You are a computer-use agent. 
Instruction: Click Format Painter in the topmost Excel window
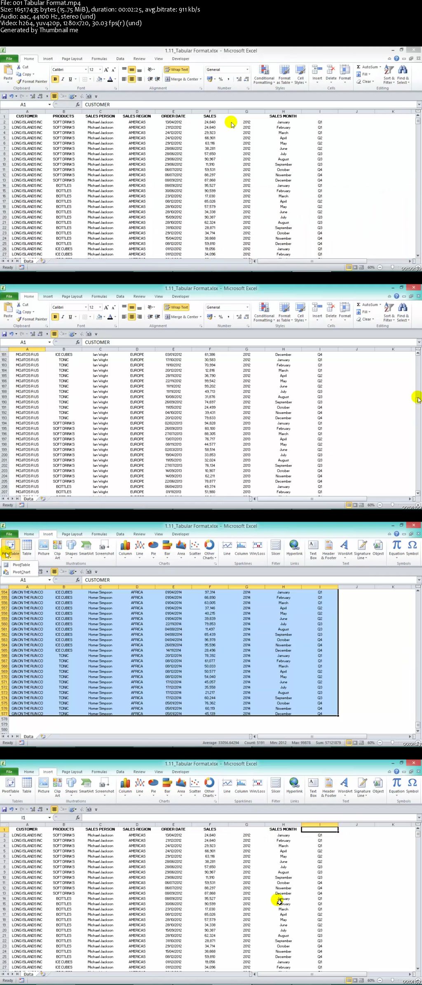32,81
